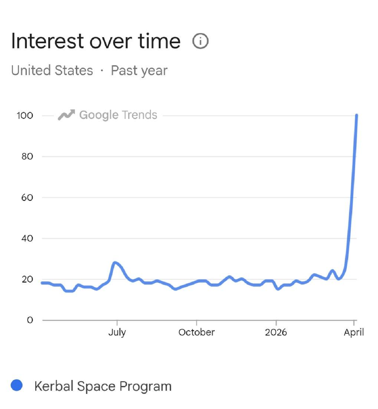Click the small July bump on the trend line
Viewport: 378px width, 409px height.
[x=115, y=263]
